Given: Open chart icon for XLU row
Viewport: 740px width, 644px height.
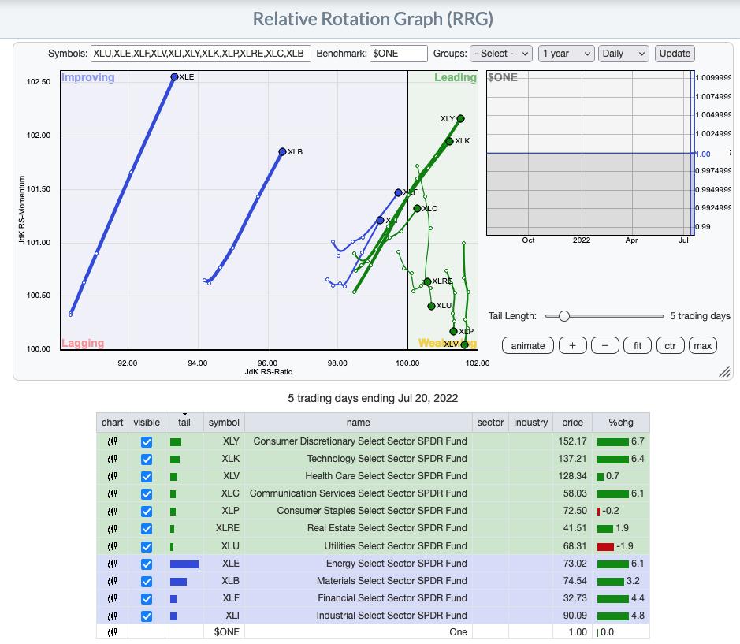Looking at the screenshot, I should click(112, 546).
